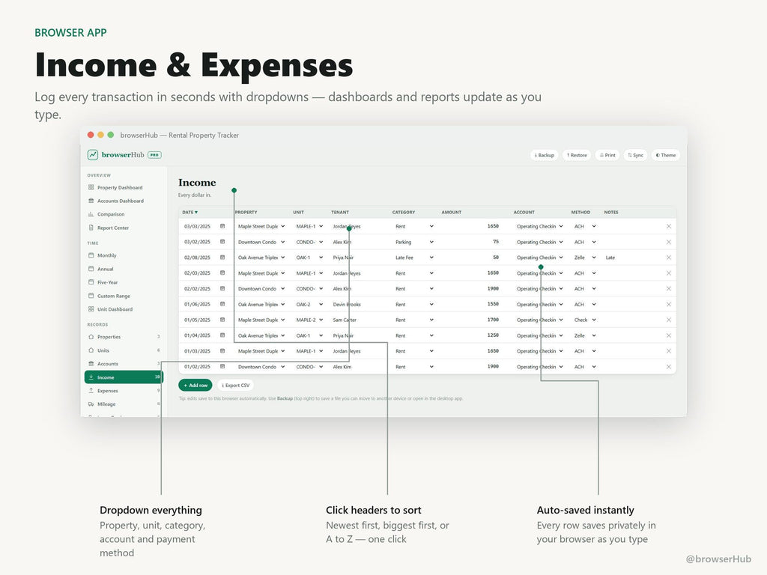
Task: Open Zelle method dropdown in 01/04/2025 row
Action: pos(585,335)
